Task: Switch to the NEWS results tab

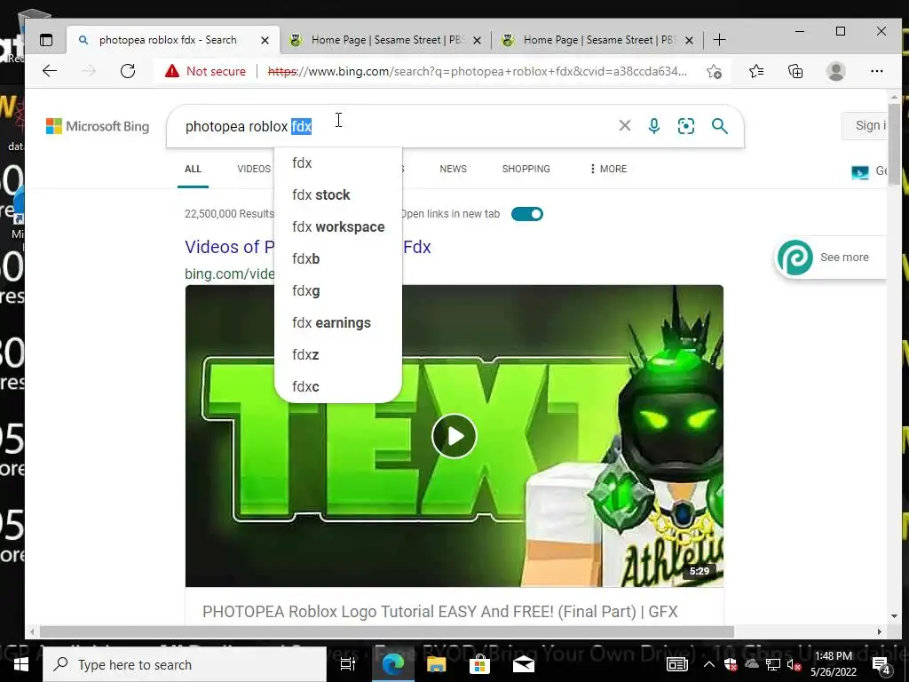Action: pyautogui.click(x=453, y=169)
